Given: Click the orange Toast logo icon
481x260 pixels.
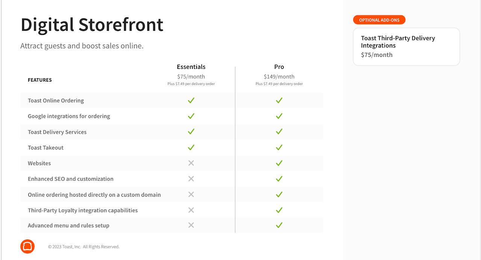Looking at the screenshot, I should (27, 246).
